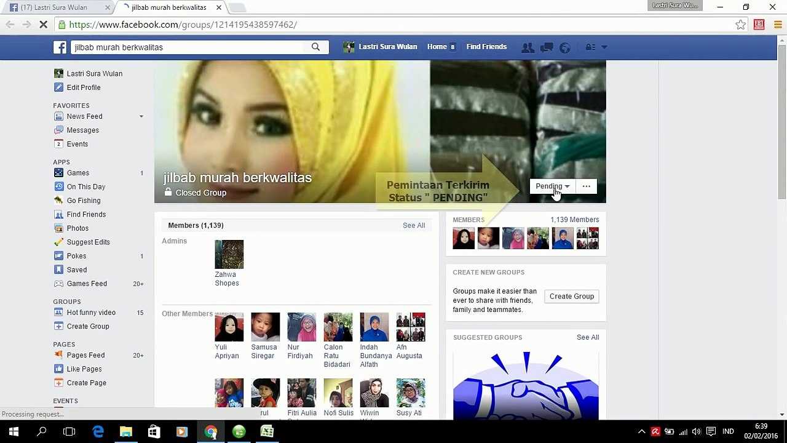Open the notifications globe icon

click(565, 47)
